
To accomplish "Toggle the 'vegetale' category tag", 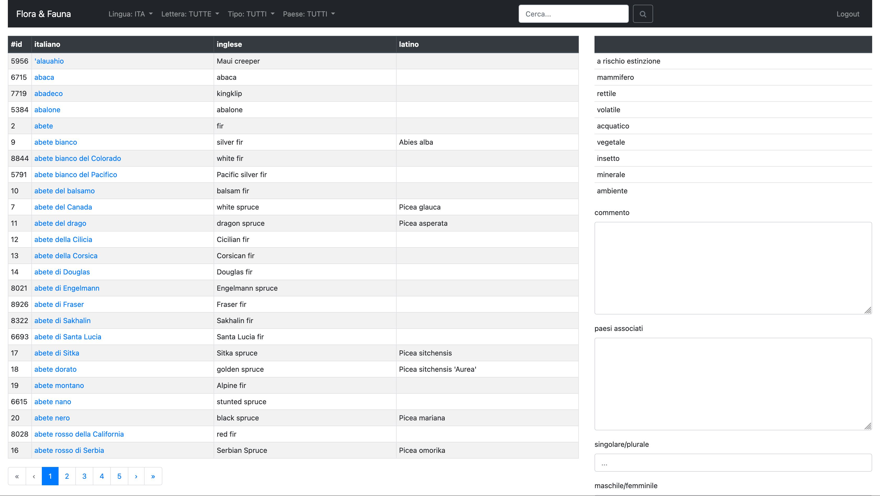I will coord(611,142).
